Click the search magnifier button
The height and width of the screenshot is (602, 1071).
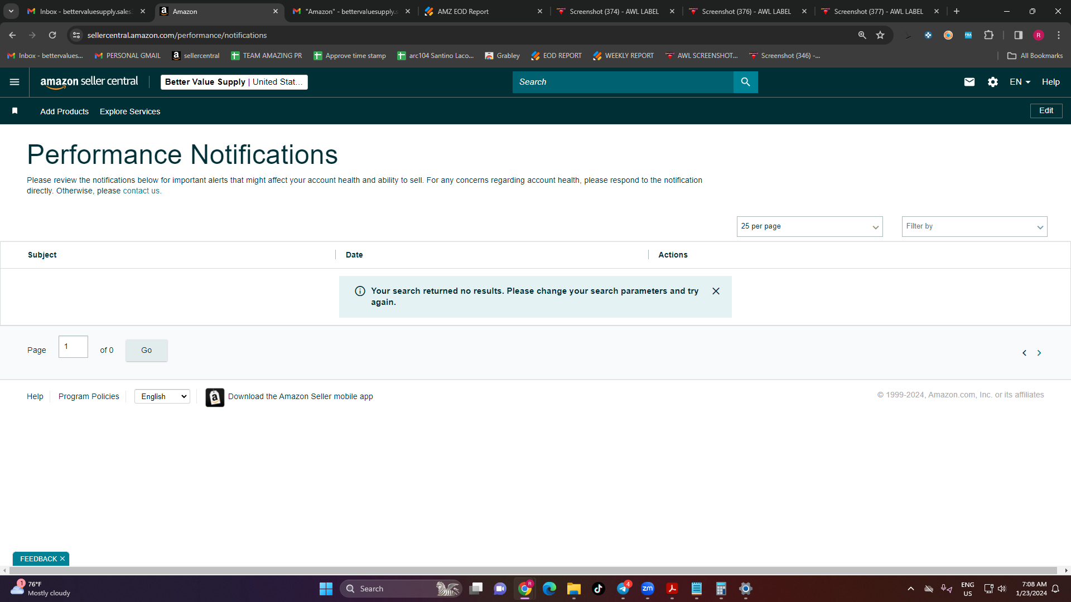pyautogui.click(x=745, y=82)
